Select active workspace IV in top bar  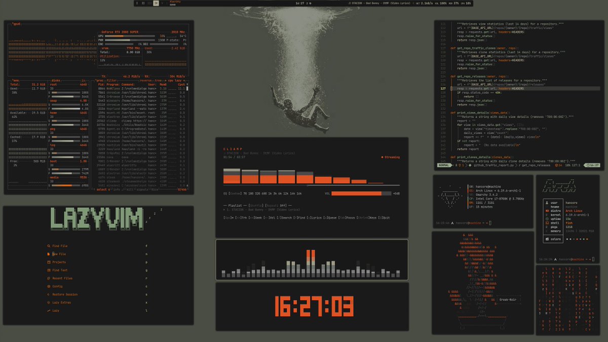156,3
